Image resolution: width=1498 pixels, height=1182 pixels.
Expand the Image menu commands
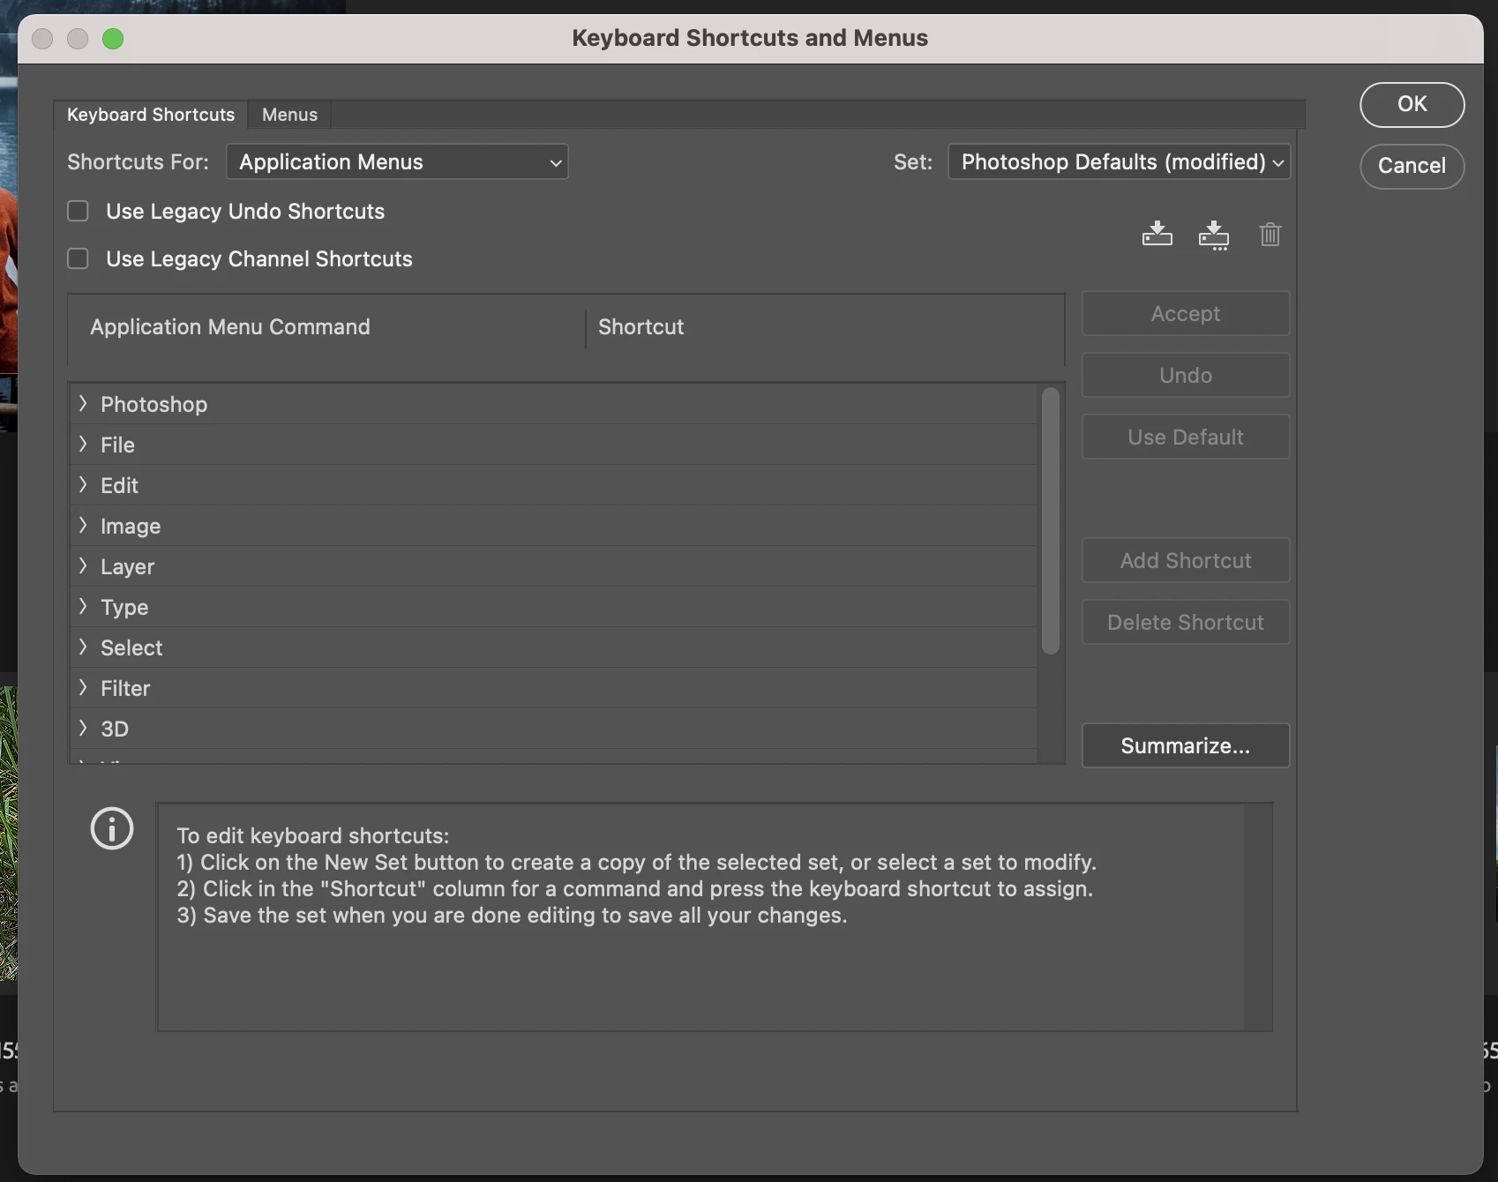tap(83, 525)
